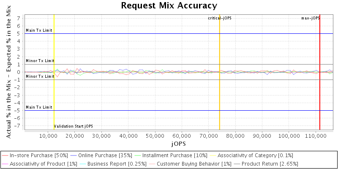Click the Validation Start jOPS label
338x169 pixels.
coord(73,126)
